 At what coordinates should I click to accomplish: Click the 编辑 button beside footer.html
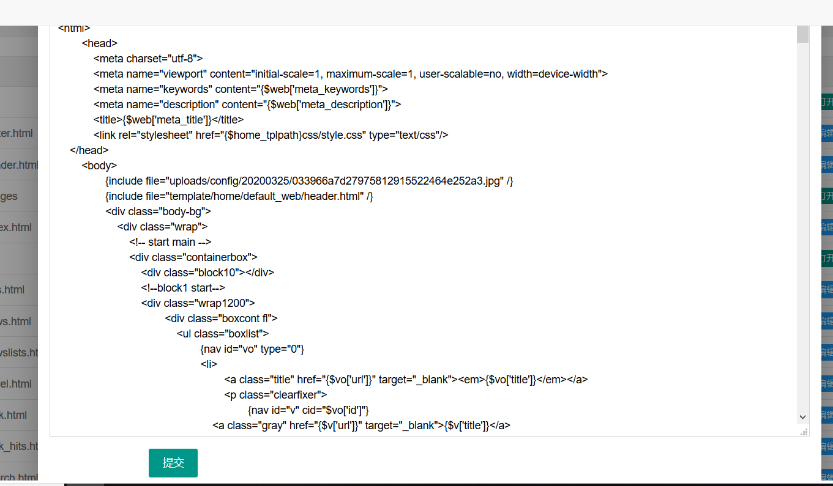(x=826, y=133)
